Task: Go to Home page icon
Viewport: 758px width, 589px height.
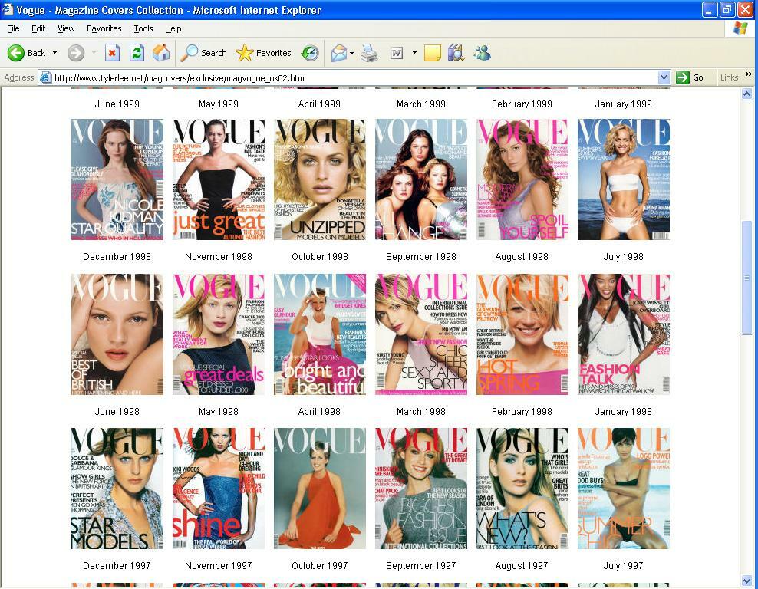Action: (x=161, y=53)
